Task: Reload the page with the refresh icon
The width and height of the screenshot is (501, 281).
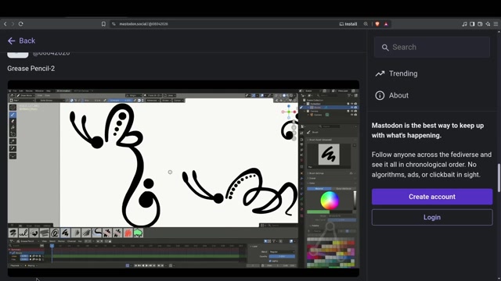Action: [21, 24]
